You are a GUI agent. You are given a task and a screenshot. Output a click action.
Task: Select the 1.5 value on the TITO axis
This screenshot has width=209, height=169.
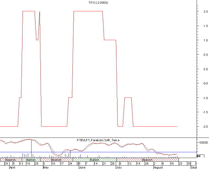pyautogui.click(x=206, y=26)
